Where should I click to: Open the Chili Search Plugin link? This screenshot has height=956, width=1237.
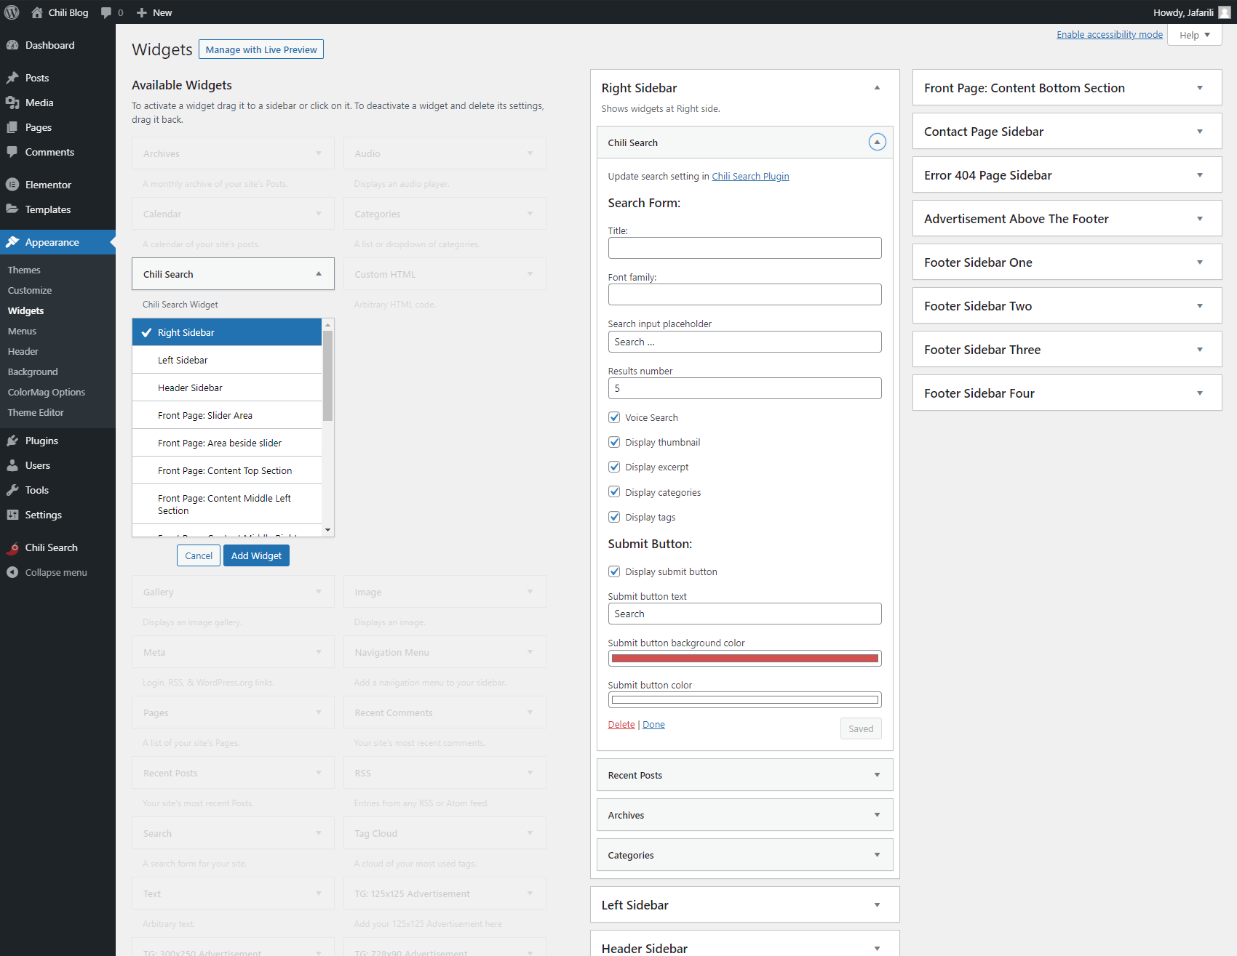coord(750,176)
